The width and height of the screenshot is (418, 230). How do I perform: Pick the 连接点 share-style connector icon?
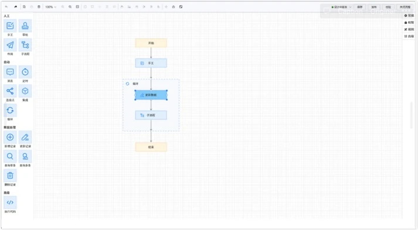(10, 91)
